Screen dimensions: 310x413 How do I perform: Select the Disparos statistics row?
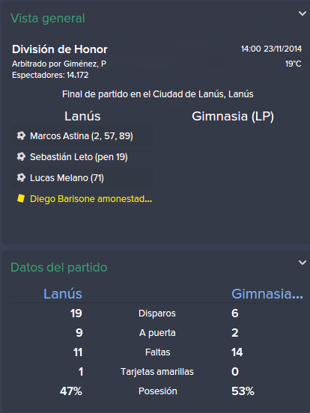(x=157, y=313)
